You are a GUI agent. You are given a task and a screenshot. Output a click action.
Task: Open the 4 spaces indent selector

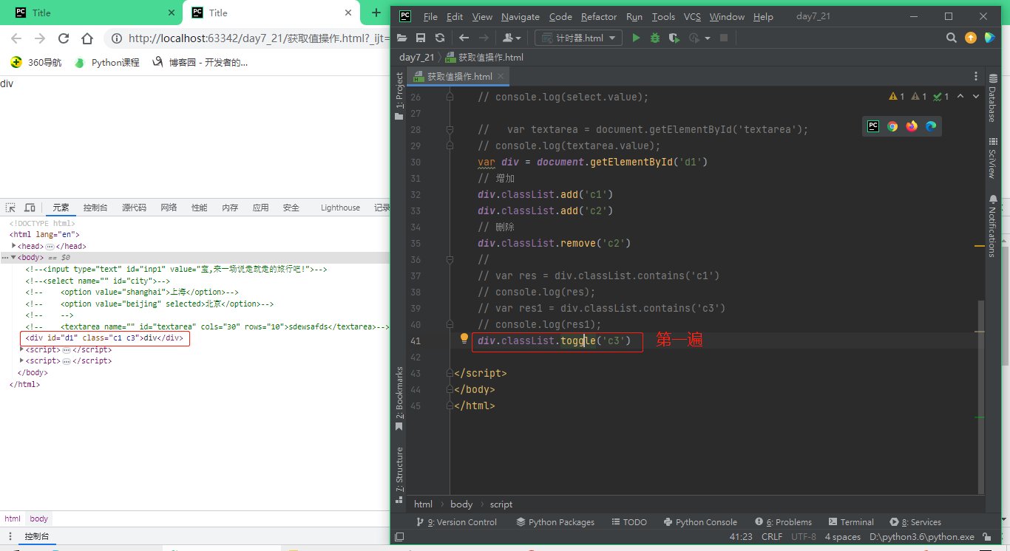[843, 537]
